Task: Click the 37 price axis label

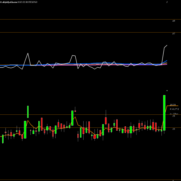Action: tap(173, 34)
